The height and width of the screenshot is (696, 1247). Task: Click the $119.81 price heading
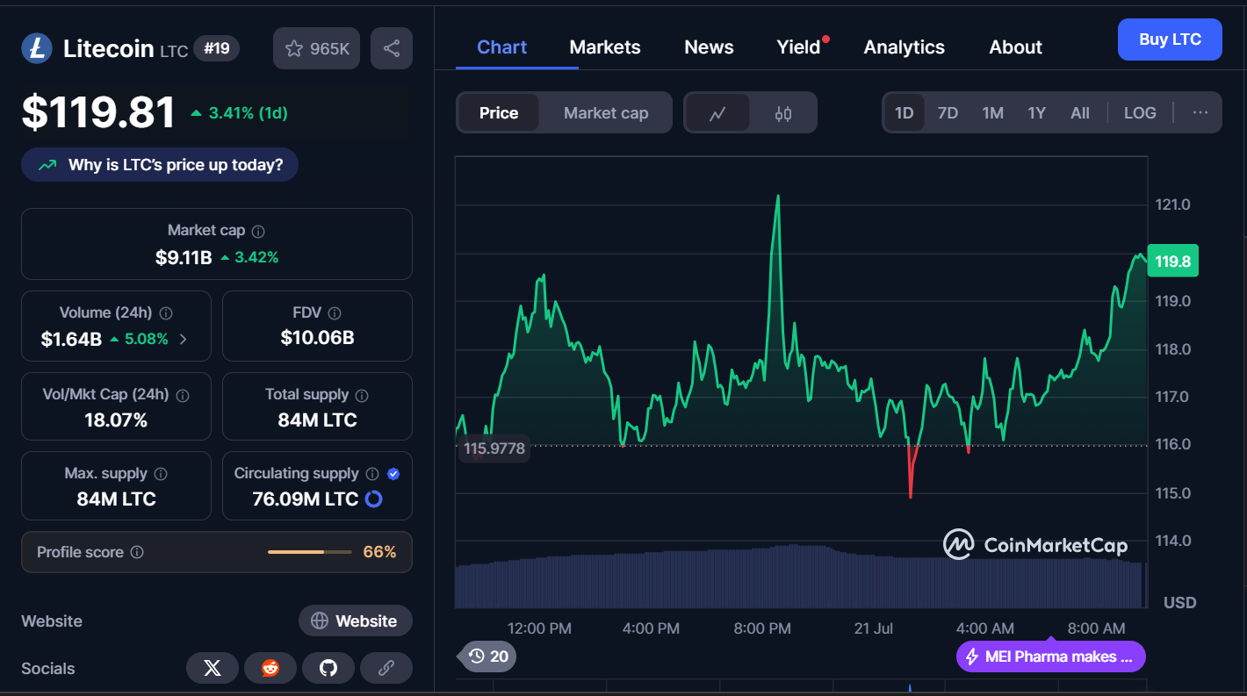pos(98,112)
